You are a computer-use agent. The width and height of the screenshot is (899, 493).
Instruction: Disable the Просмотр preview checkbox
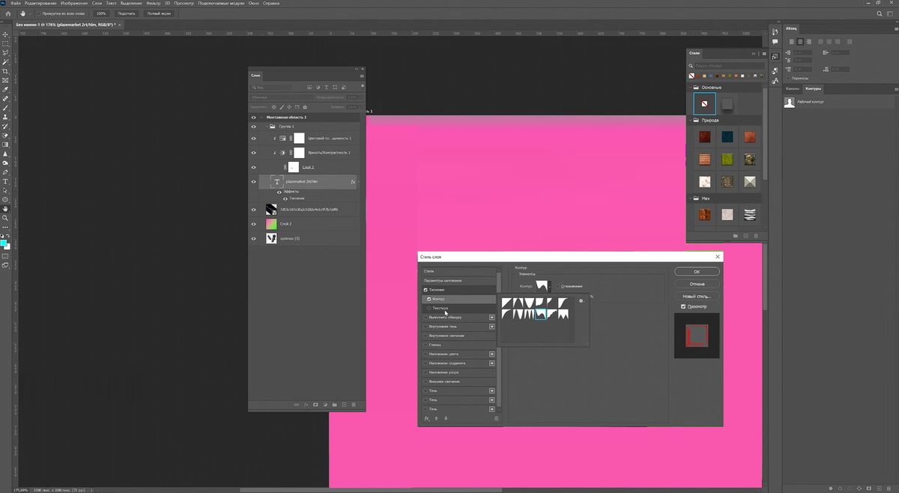click(x=682, y=306)
